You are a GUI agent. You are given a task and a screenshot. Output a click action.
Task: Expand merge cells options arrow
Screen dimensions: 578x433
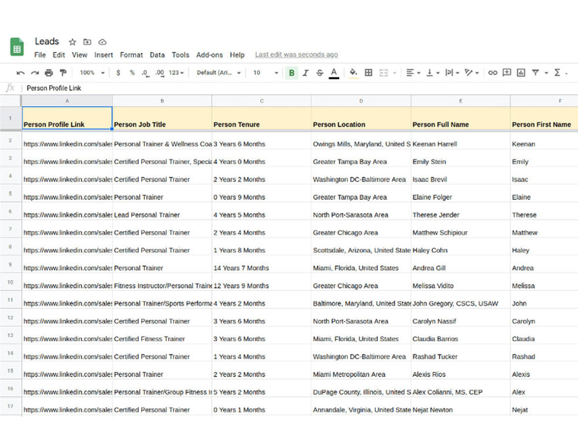pos(394,73)
